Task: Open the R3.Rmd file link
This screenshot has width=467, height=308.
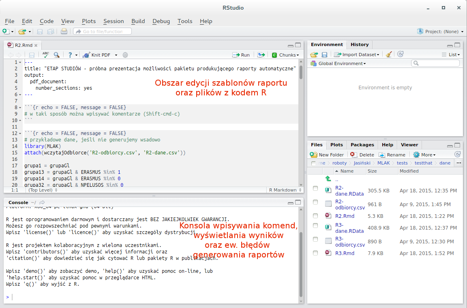Action: coord(345,253)
